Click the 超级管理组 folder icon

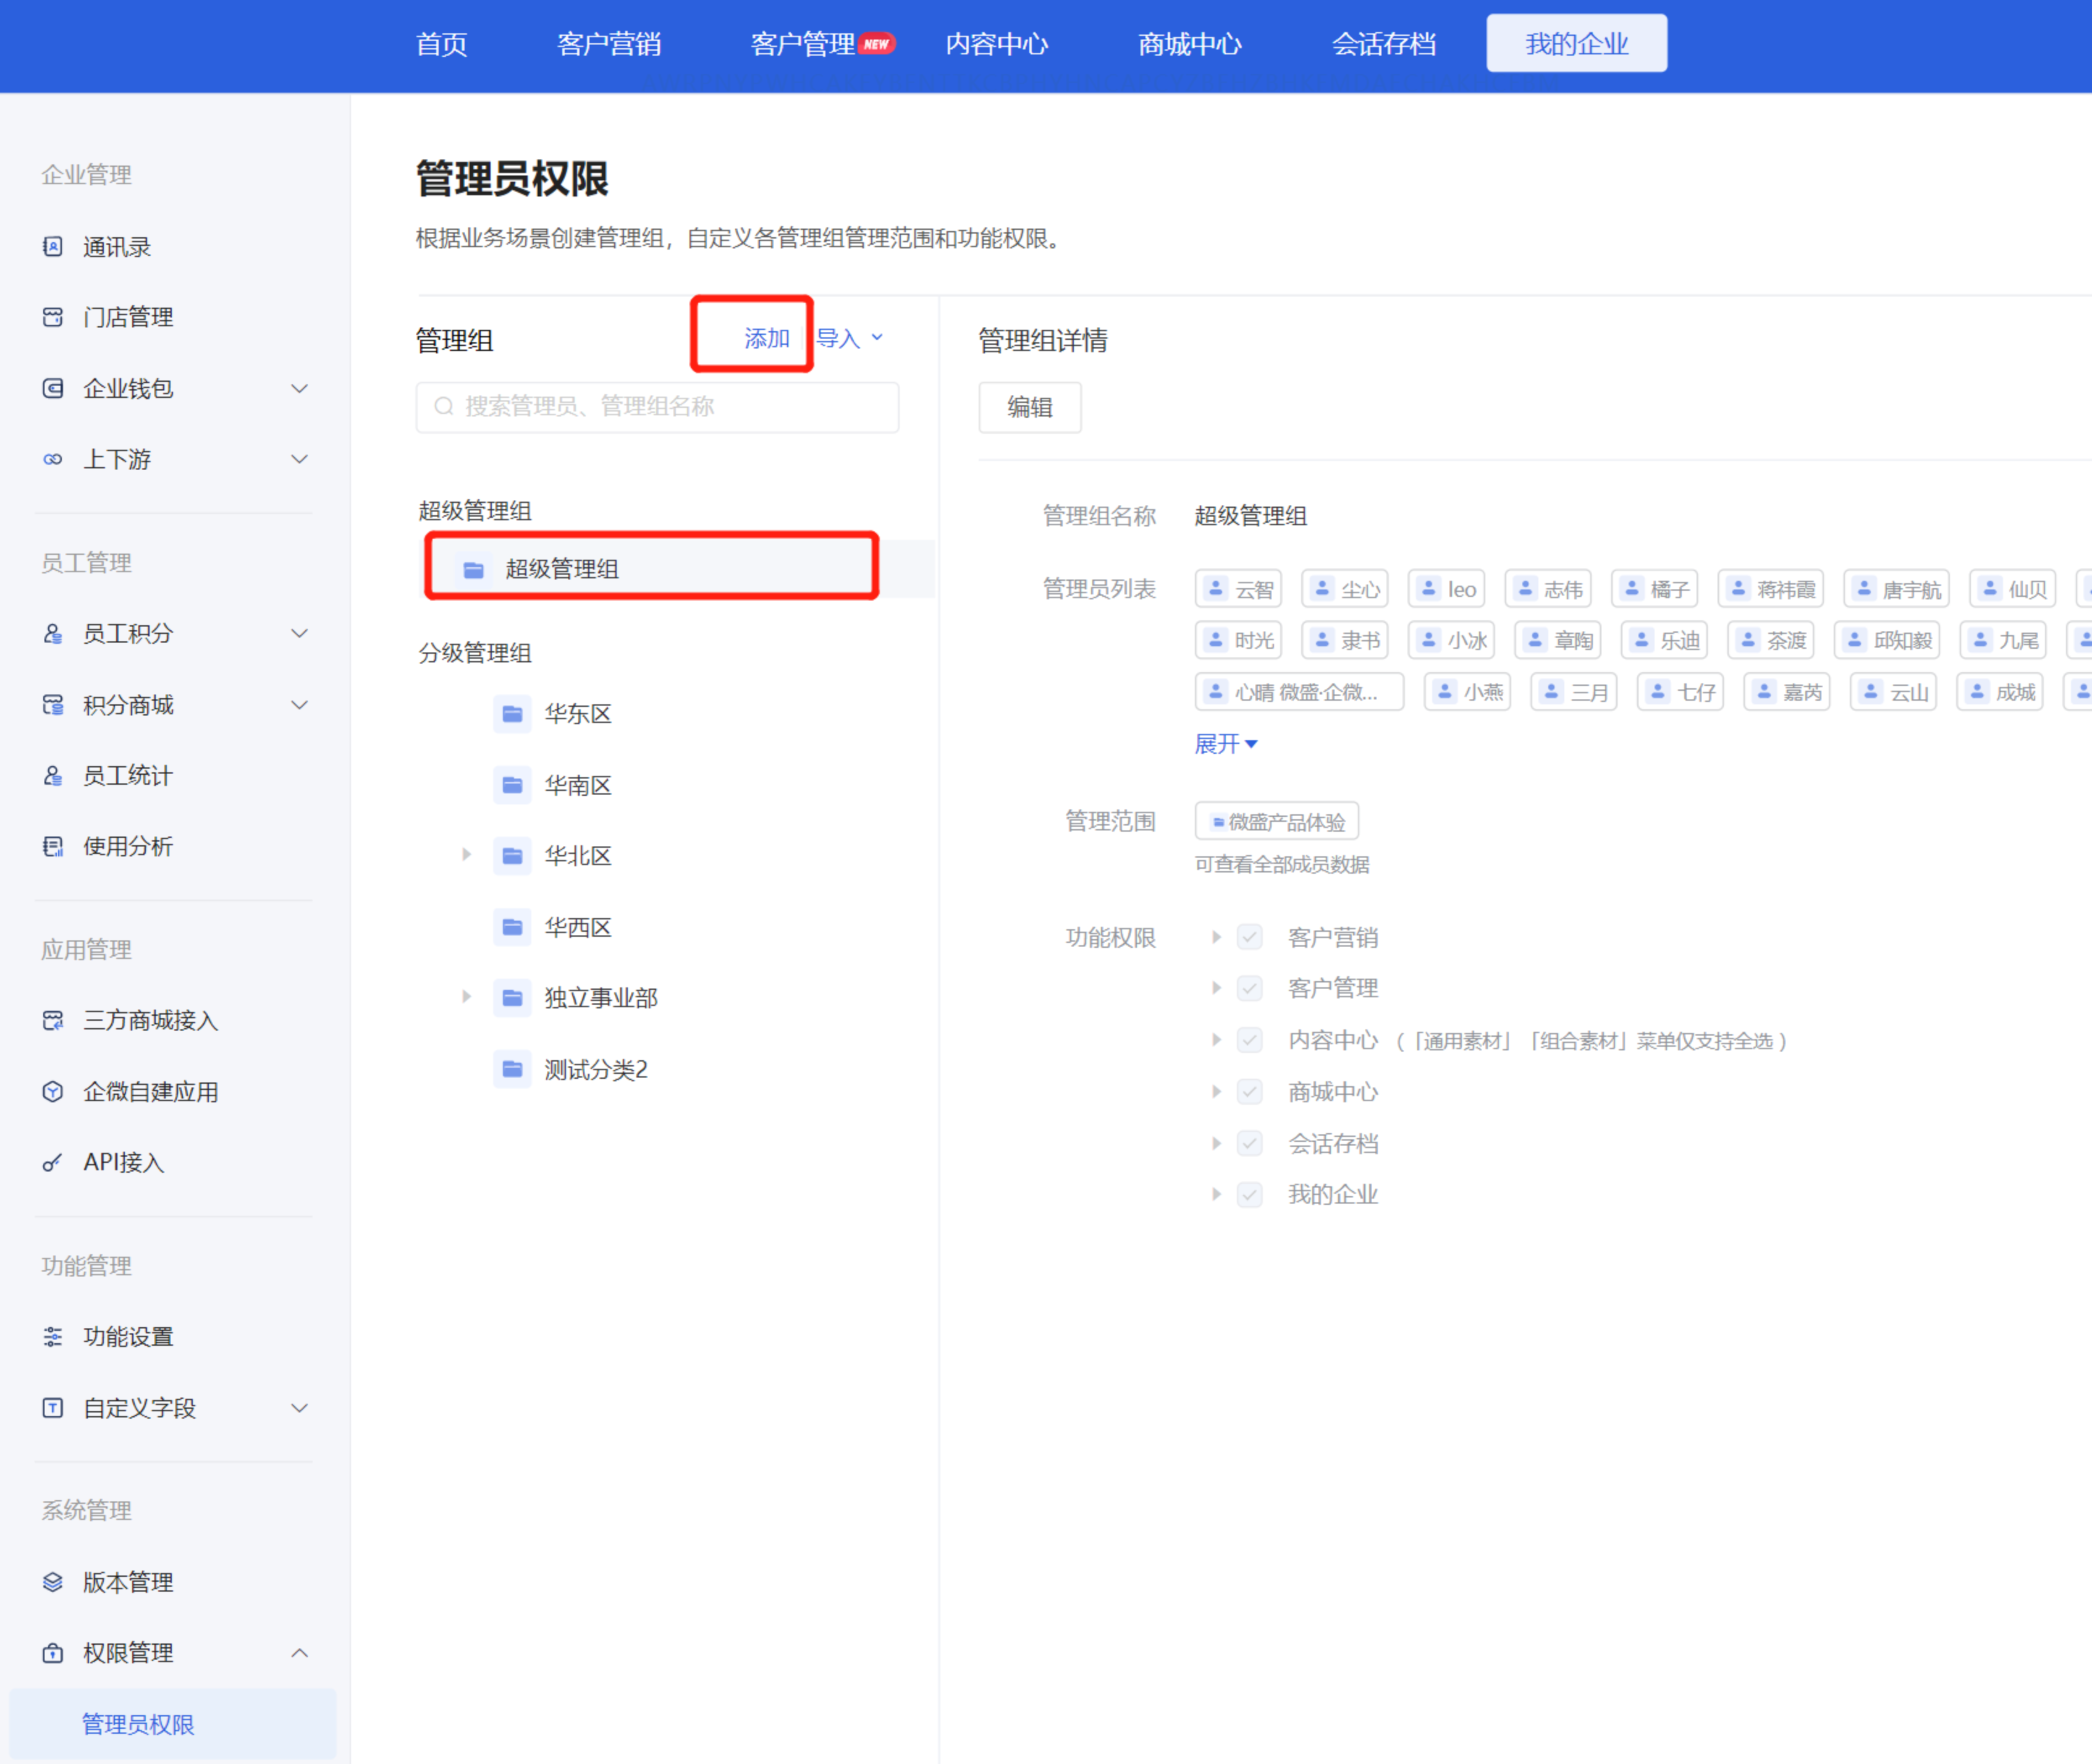tap(473, 570)
